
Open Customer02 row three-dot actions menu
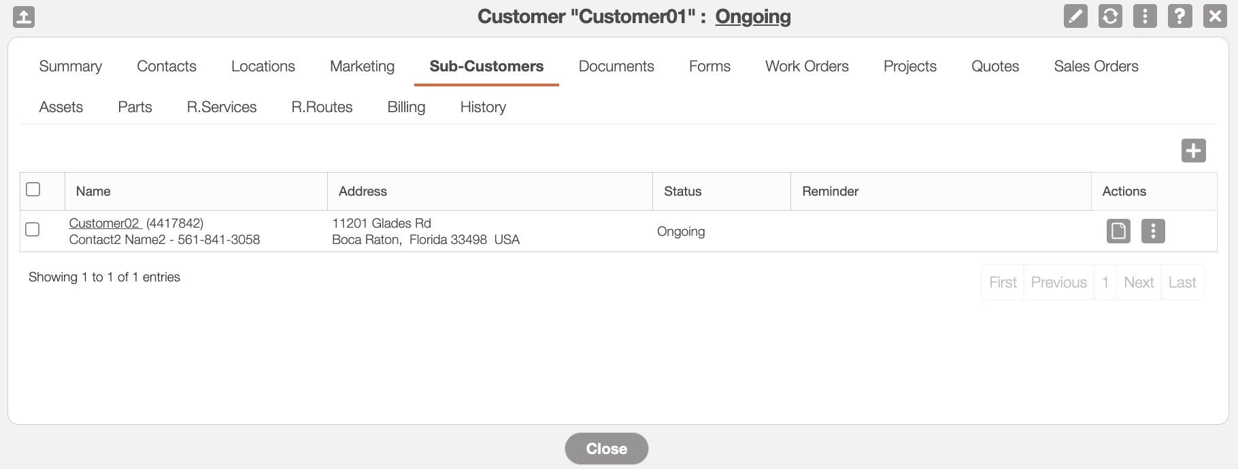tap(1153, 231)
